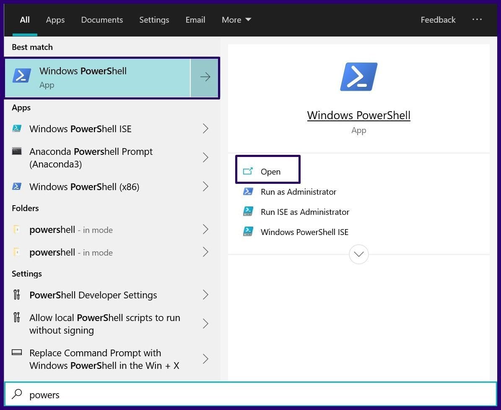Select Anaconda Powershell Prompt (Anaconda3) result

pos(112,157)
